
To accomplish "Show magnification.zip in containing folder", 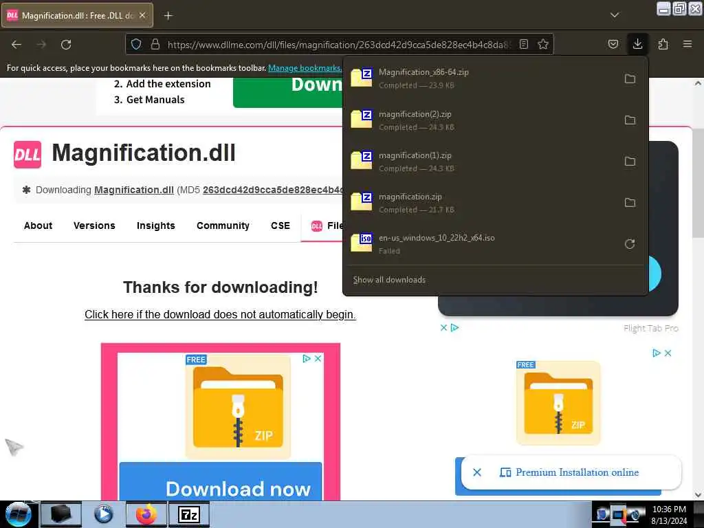I will pos(630,203).
